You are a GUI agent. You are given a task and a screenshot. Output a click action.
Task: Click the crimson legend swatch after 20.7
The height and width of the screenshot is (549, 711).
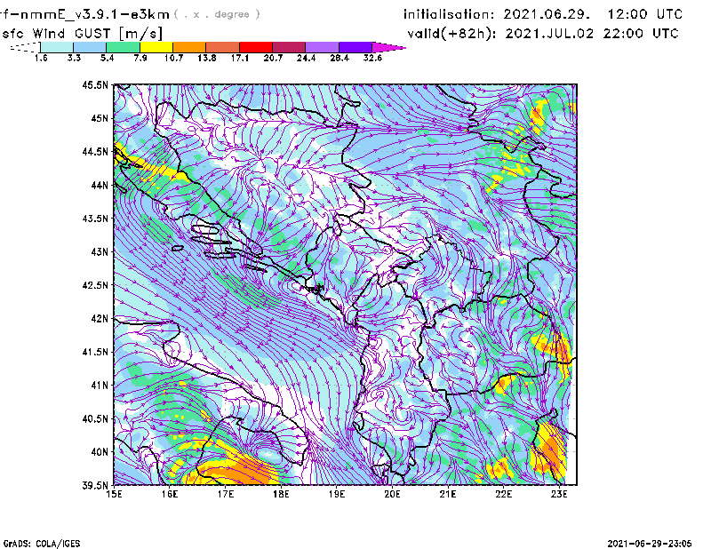point(289,47)
